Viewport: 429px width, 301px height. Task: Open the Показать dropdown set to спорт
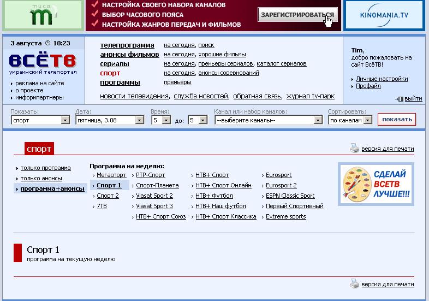40,120
